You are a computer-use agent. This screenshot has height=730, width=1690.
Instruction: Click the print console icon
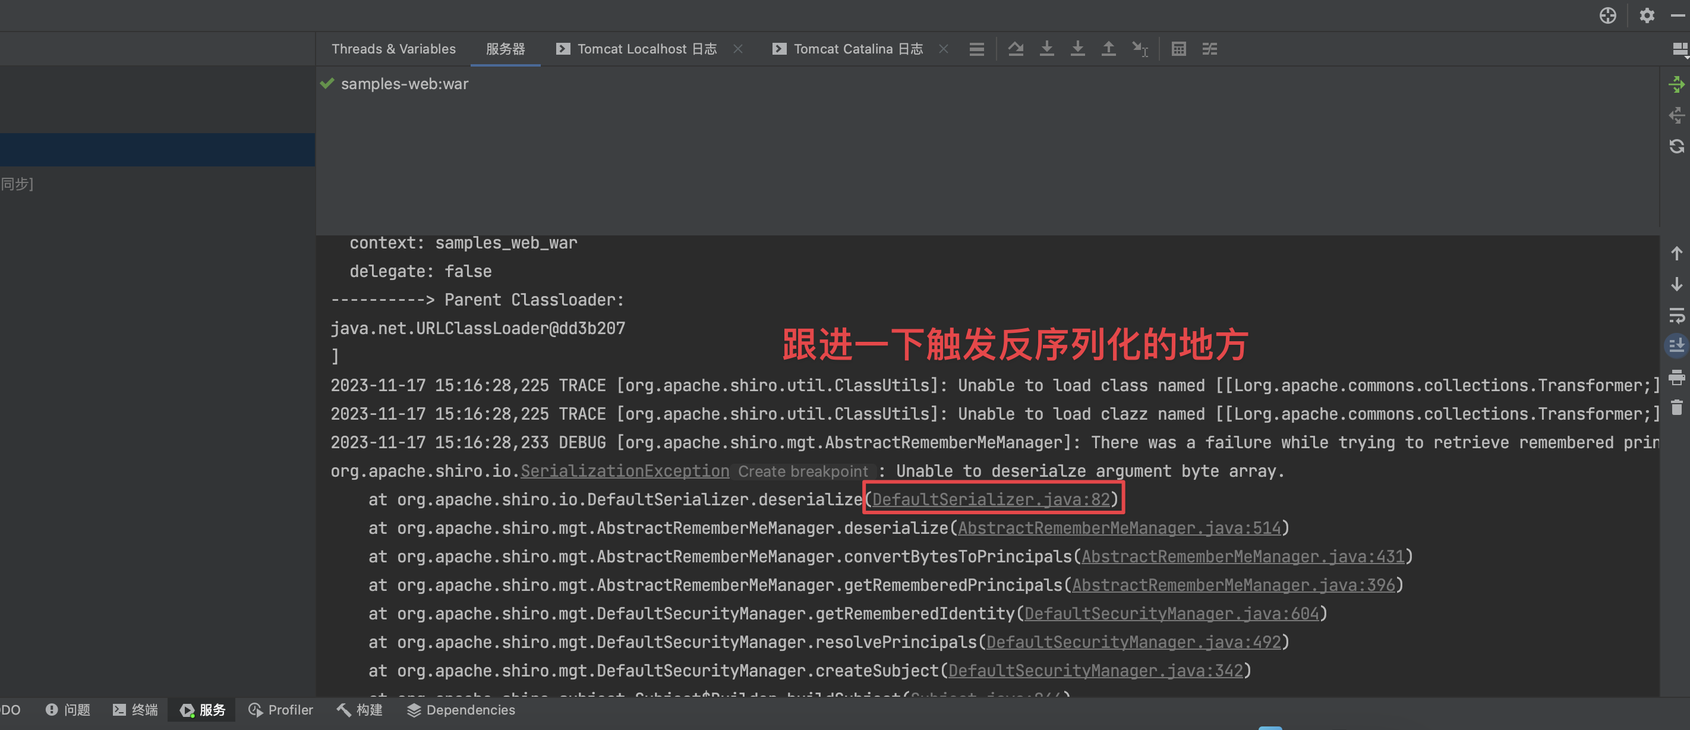tap(1677, 377)
